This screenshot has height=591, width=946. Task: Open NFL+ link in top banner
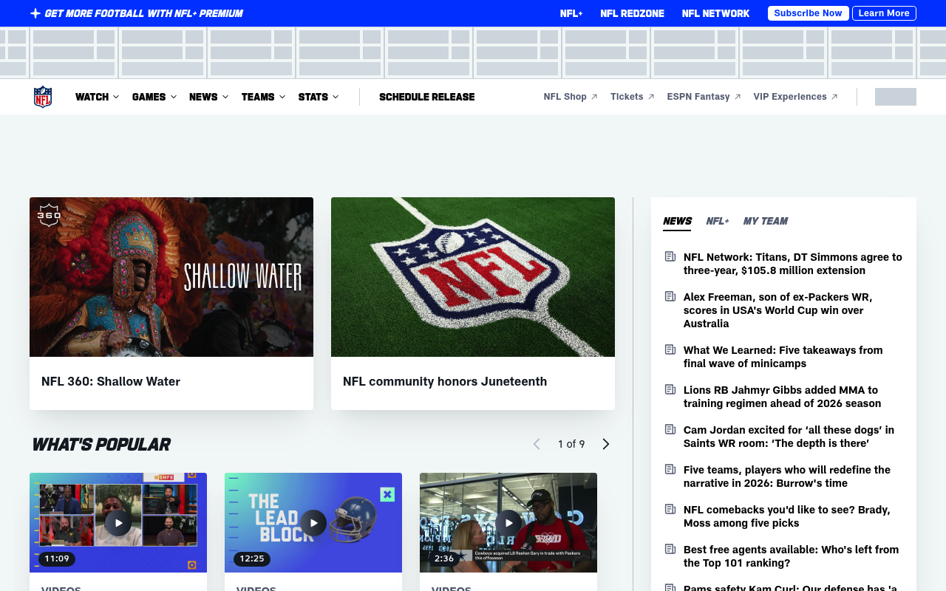tap(571, 13)
